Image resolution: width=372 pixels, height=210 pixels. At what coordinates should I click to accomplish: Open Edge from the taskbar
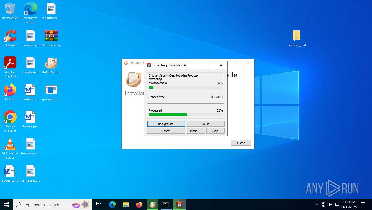tap(112, 205)
